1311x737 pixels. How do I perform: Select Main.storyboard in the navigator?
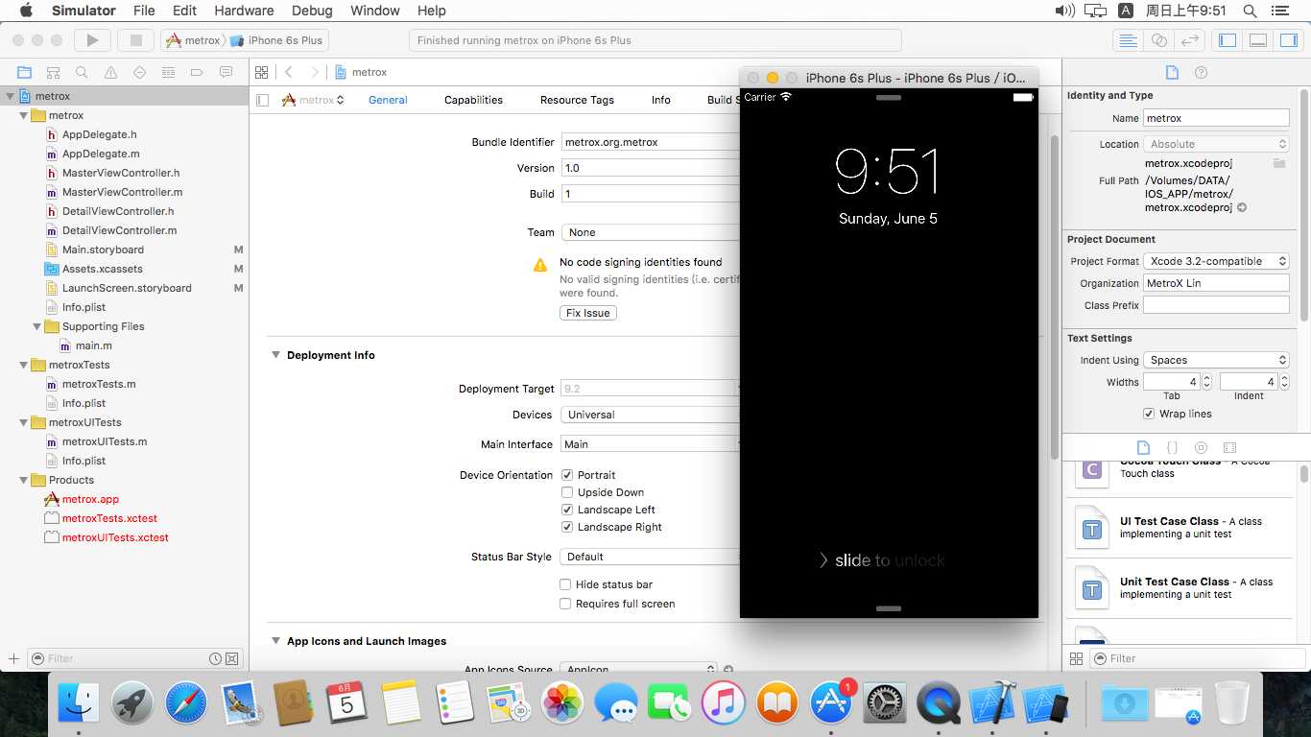pos(103,250)
